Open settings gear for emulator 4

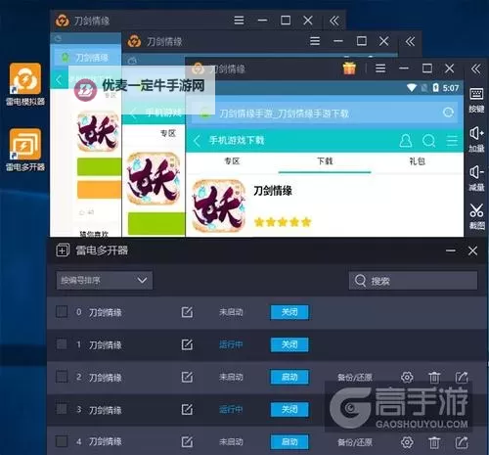[407, 442]
